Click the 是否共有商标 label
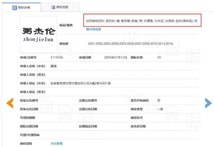The height and width of the screenshot is (147, 214). pos(140,100)
